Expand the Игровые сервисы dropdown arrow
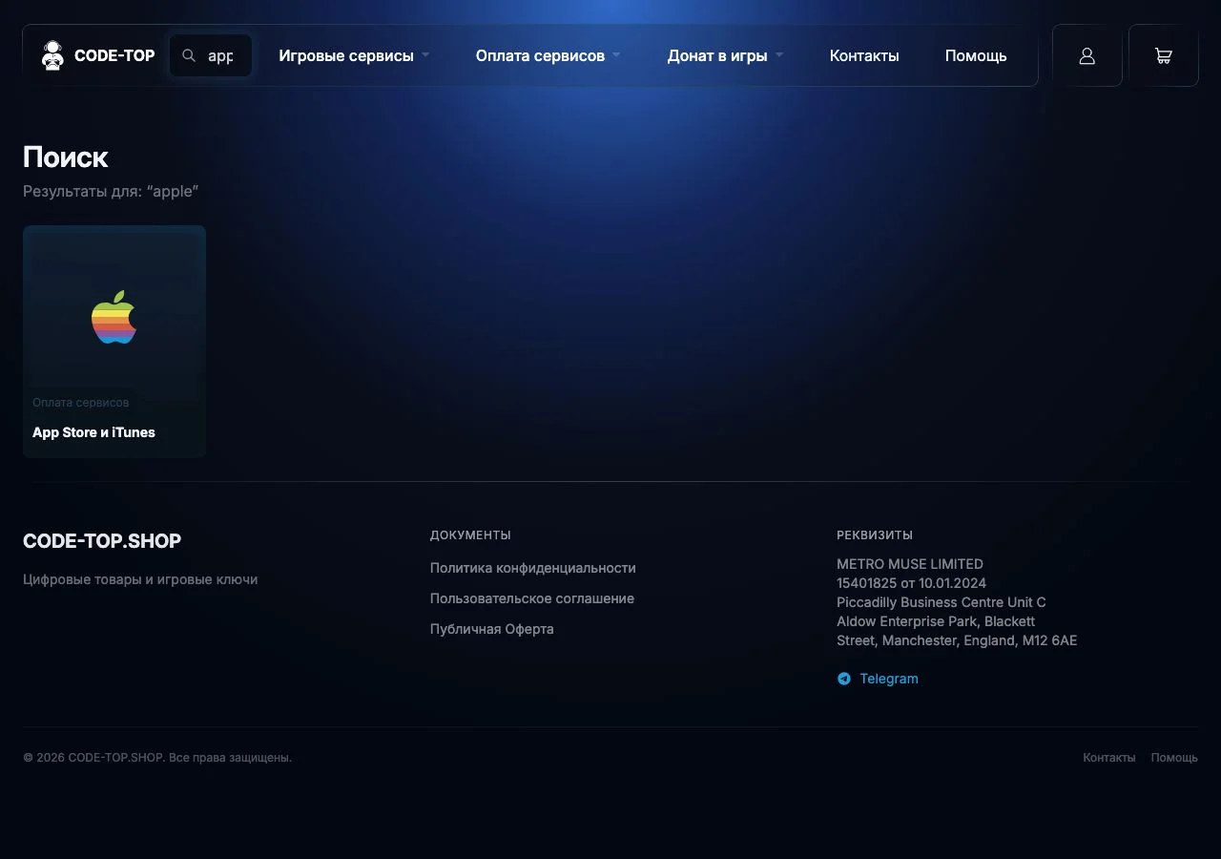Screen dimensions: 1221x859 [x=425, y=55]
